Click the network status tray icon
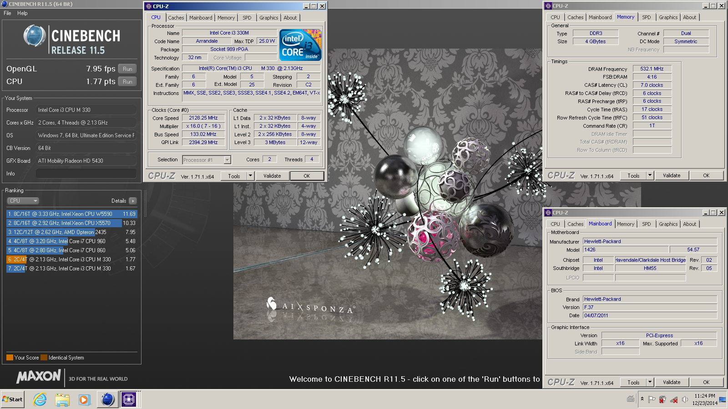This screenshot has height=409, width=728. point(674,400)
